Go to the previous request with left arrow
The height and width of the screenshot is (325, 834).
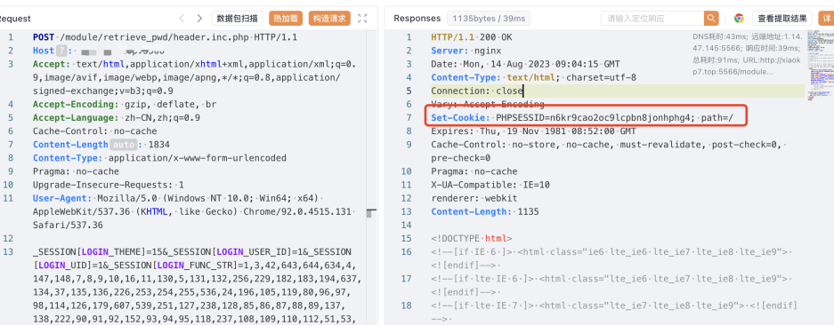coord(182,19)
